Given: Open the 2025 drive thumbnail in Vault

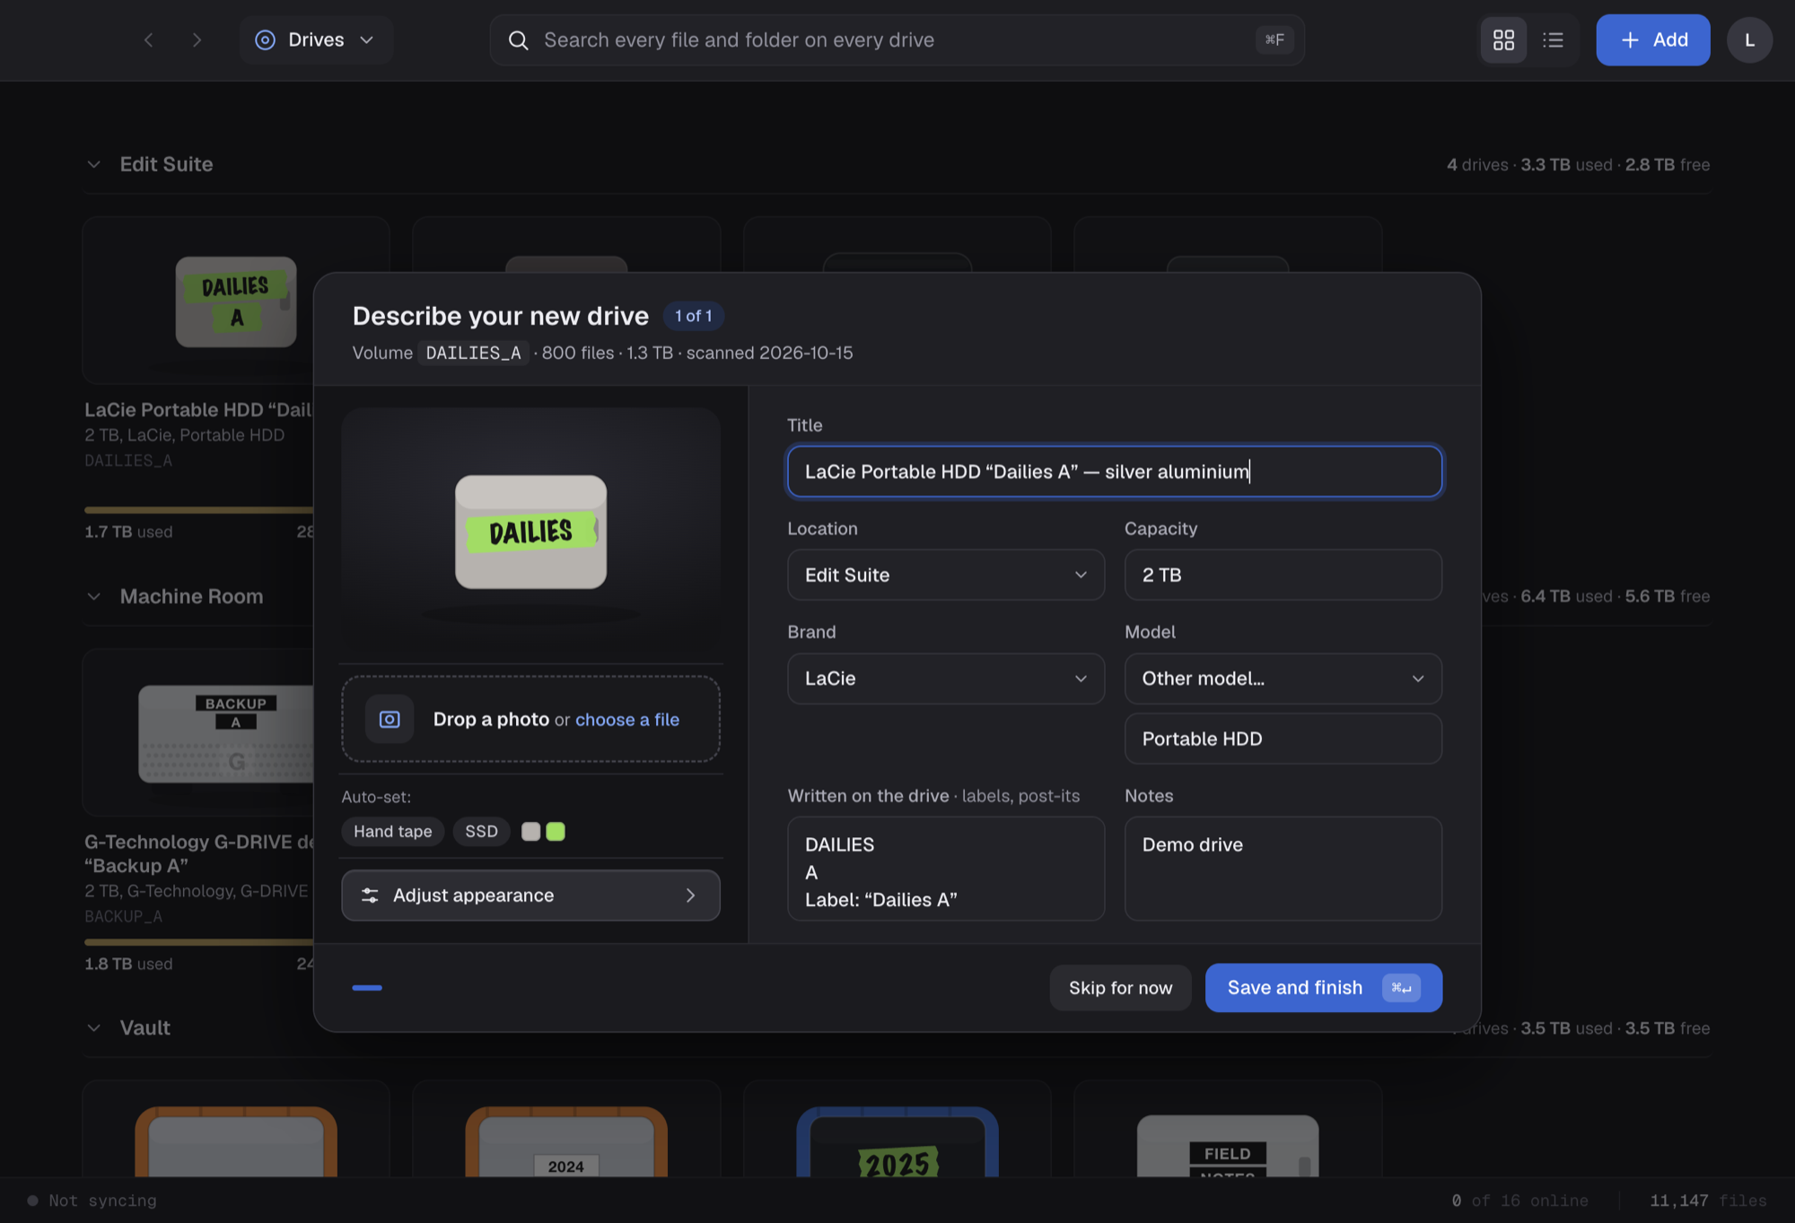Looking at the screenshot, I should [x=897, y=1141].
